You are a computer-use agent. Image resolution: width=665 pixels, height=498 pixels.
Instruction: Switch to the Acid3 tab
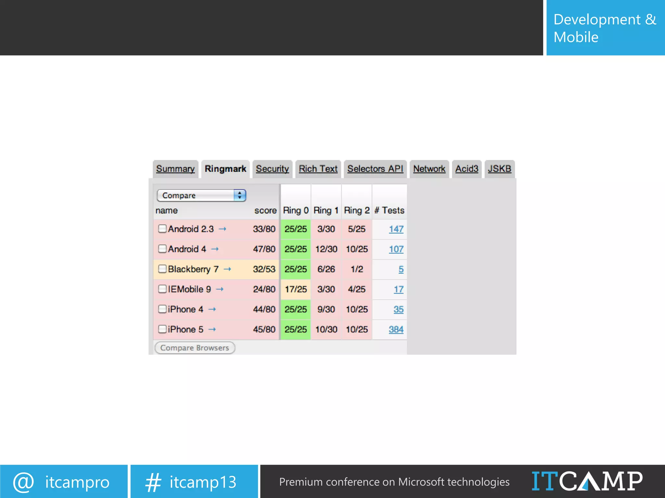(467, 169)
